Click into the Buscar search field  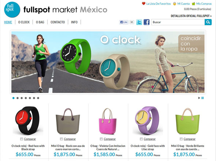[178, 22]
